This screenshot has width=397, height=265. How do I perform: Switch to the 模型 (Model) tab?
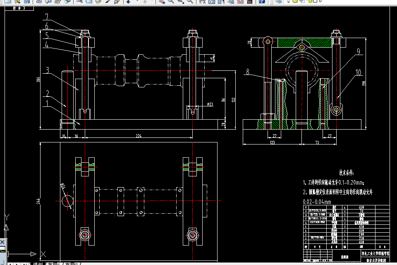coord(38,263)
